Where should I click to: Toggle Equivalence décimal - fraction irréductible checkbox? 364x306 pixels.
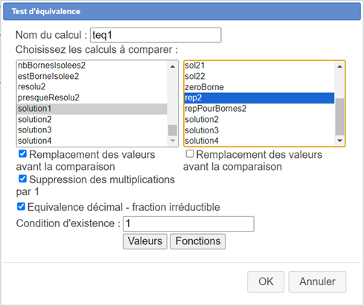[21, 206]
